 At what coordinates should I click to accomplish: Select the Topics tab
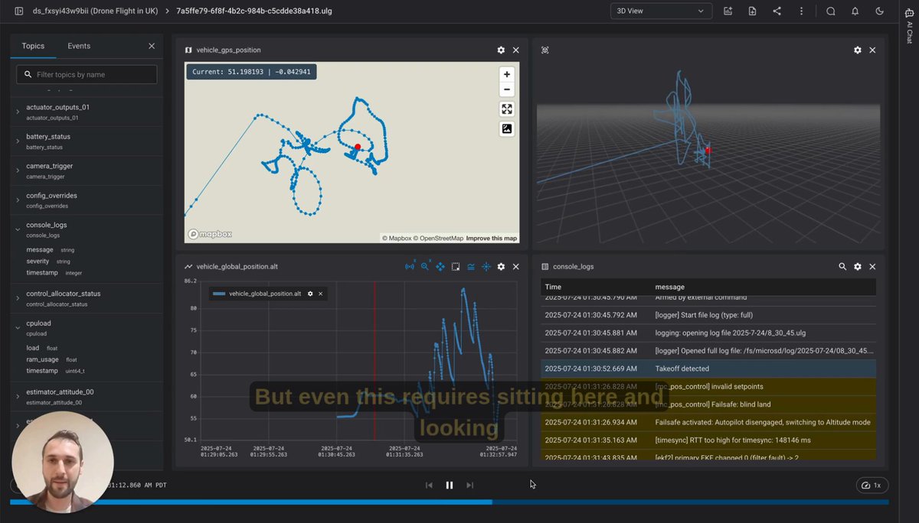coord(33,46)
